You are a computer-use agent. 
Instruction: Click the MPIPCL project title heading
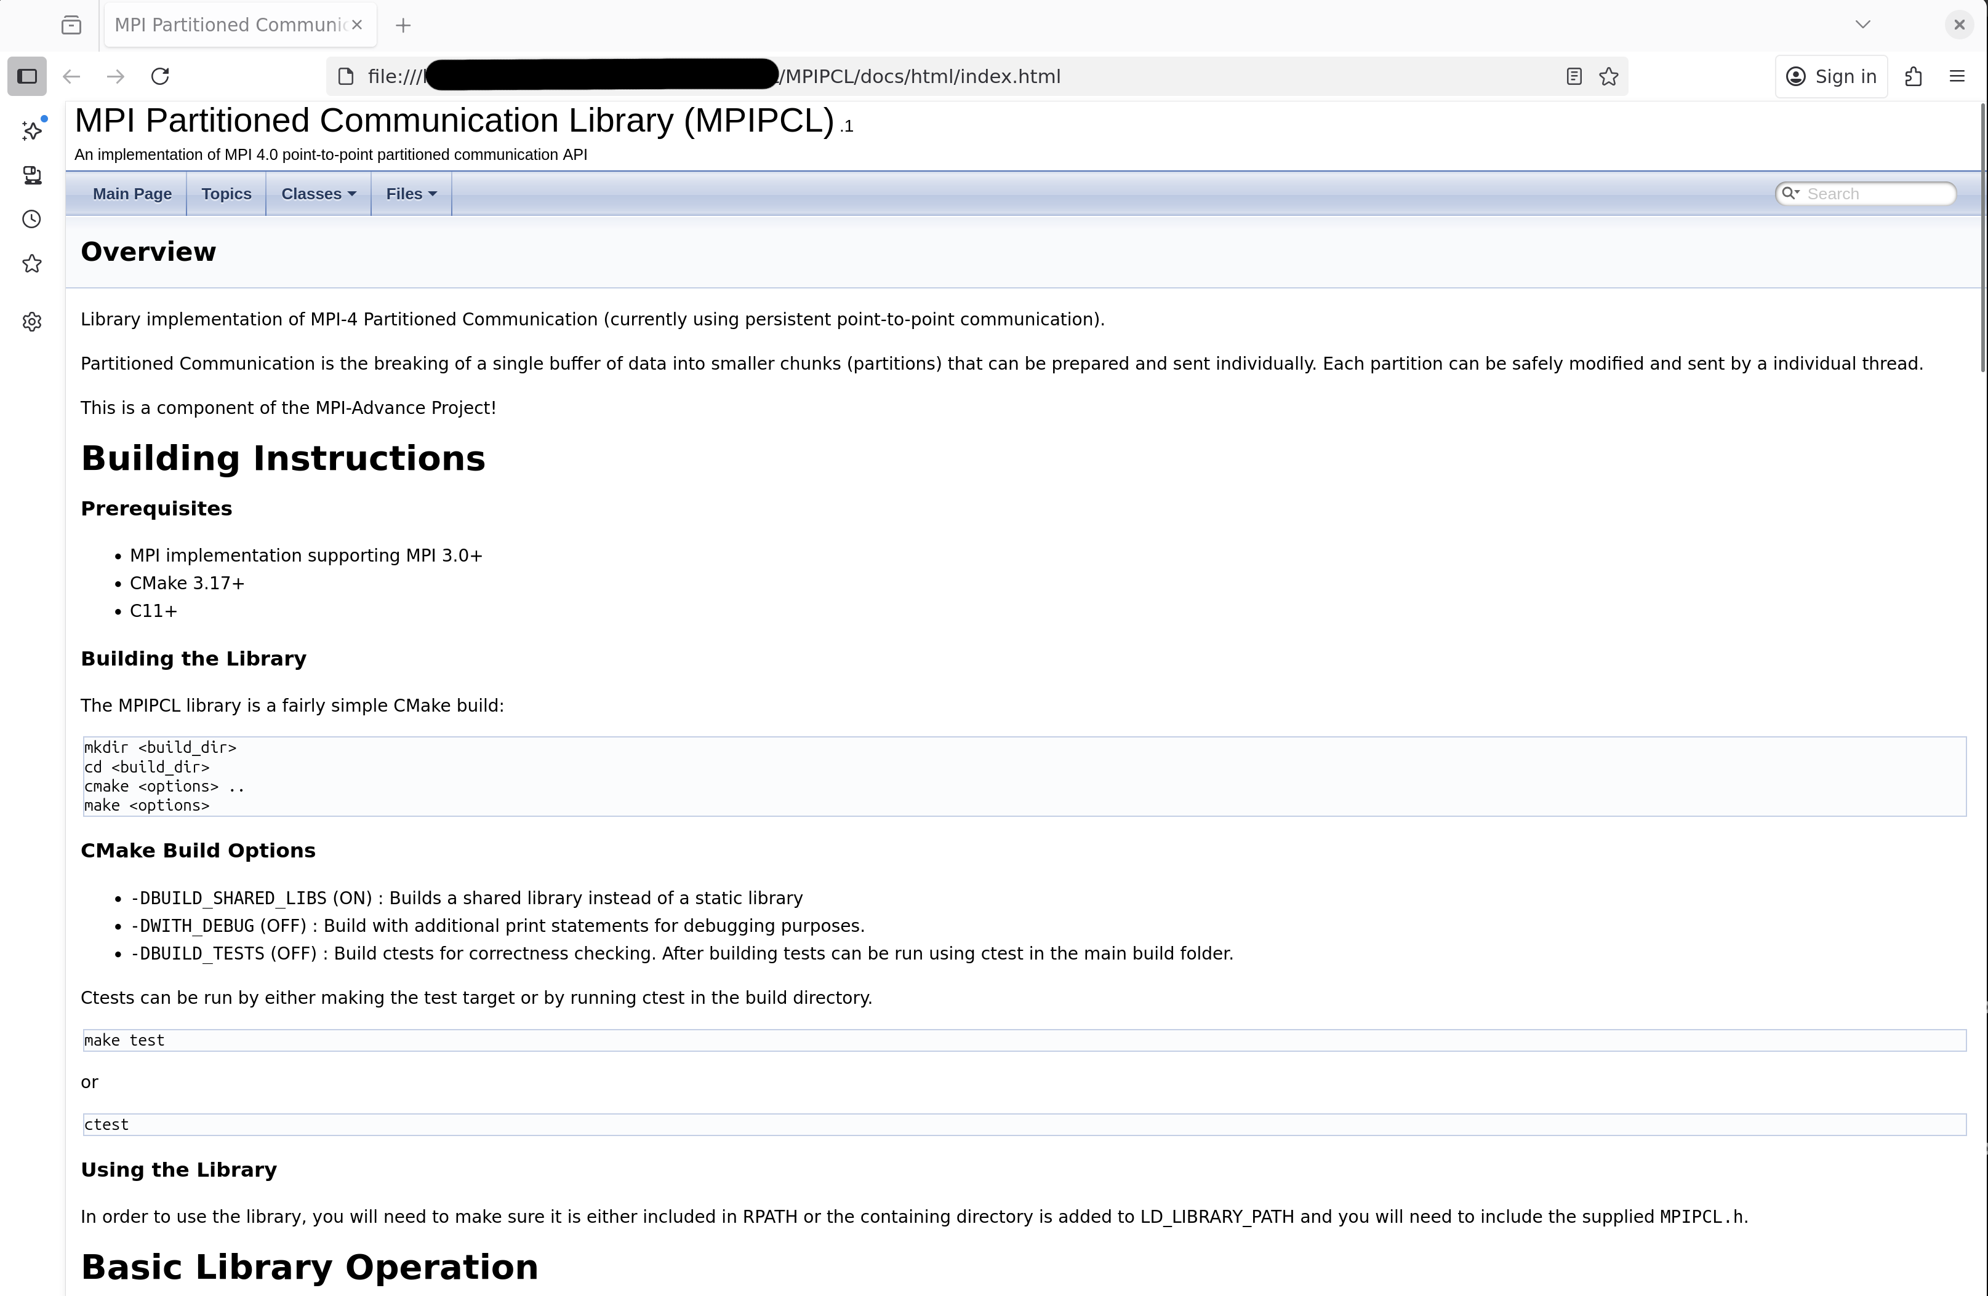coord(454,121)
